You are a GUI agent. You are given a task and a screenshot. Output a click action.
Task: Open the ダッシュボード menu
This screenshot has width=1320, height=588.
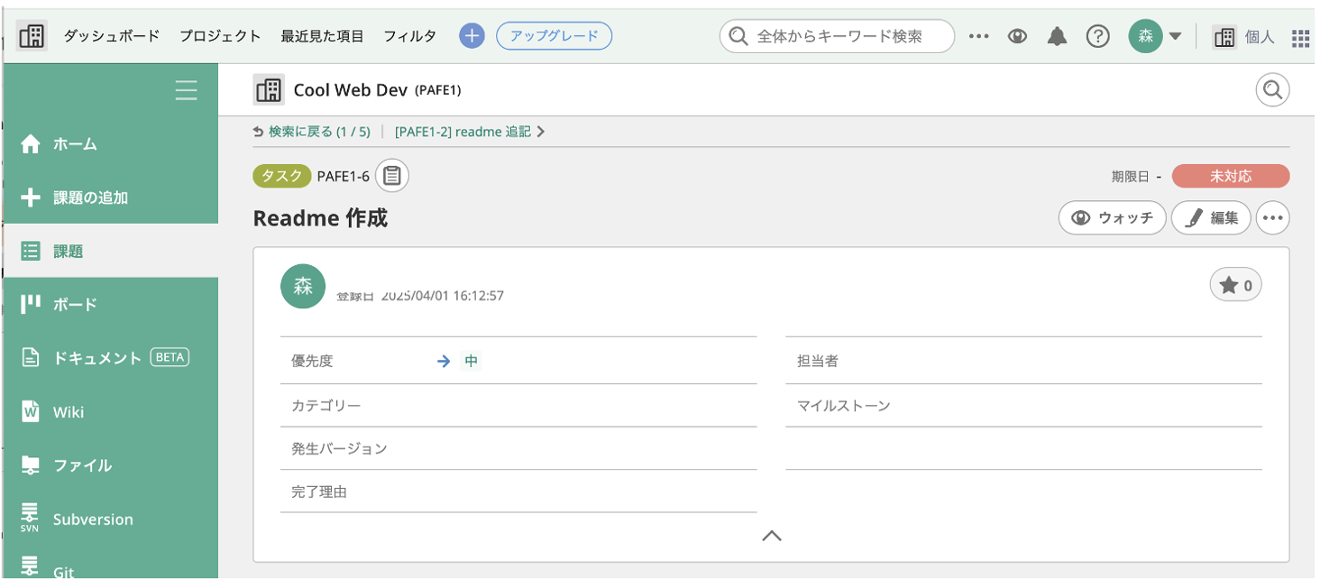click(x=111, y=36)
